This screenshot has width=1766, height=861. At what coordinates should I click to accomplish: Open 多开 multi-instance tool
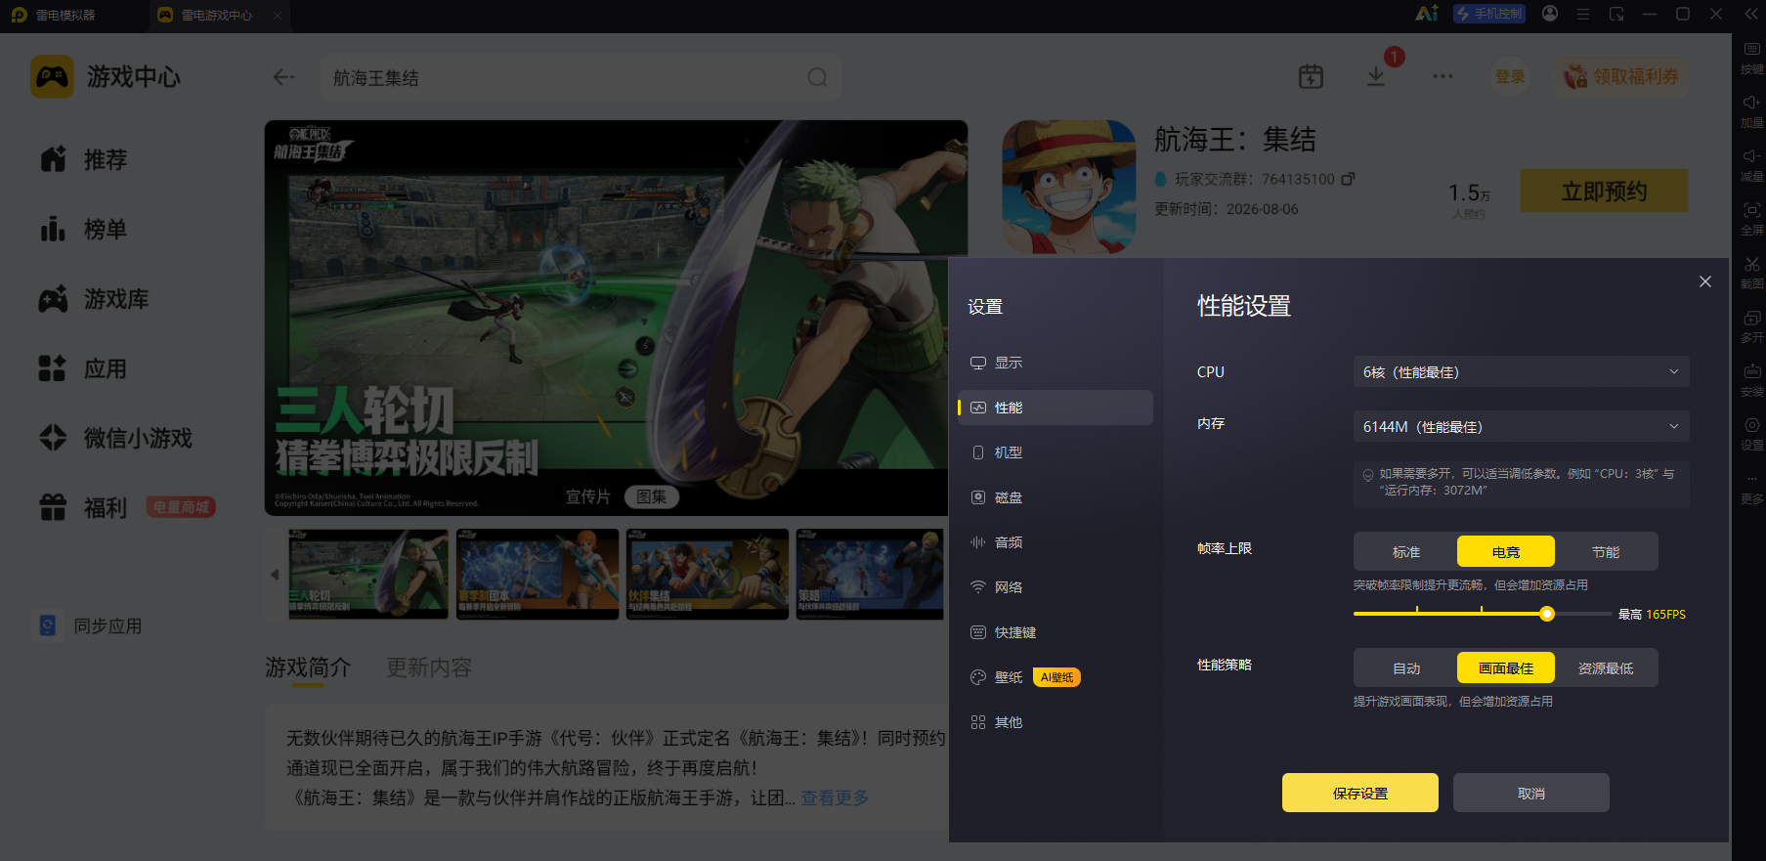1751,326
